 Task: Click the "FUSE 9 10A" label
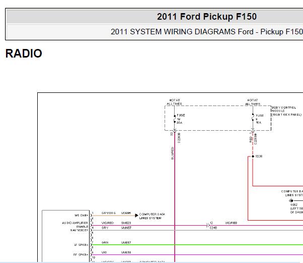click(x=259, y=119)
